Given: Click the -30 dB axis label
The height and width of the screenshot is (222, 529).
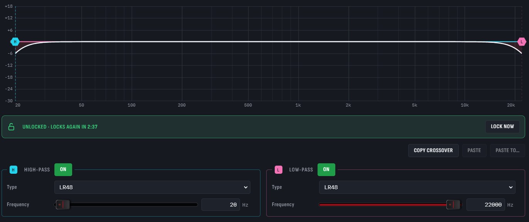Looking at the screenshot, I should (x=8, y=101).
